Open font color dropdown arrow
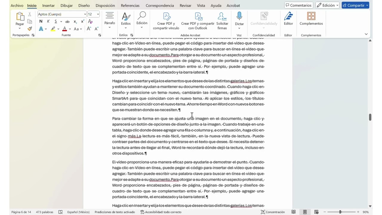Image resolution: width=382 pixels, height=215 pixels. click(x=70, y=29)
